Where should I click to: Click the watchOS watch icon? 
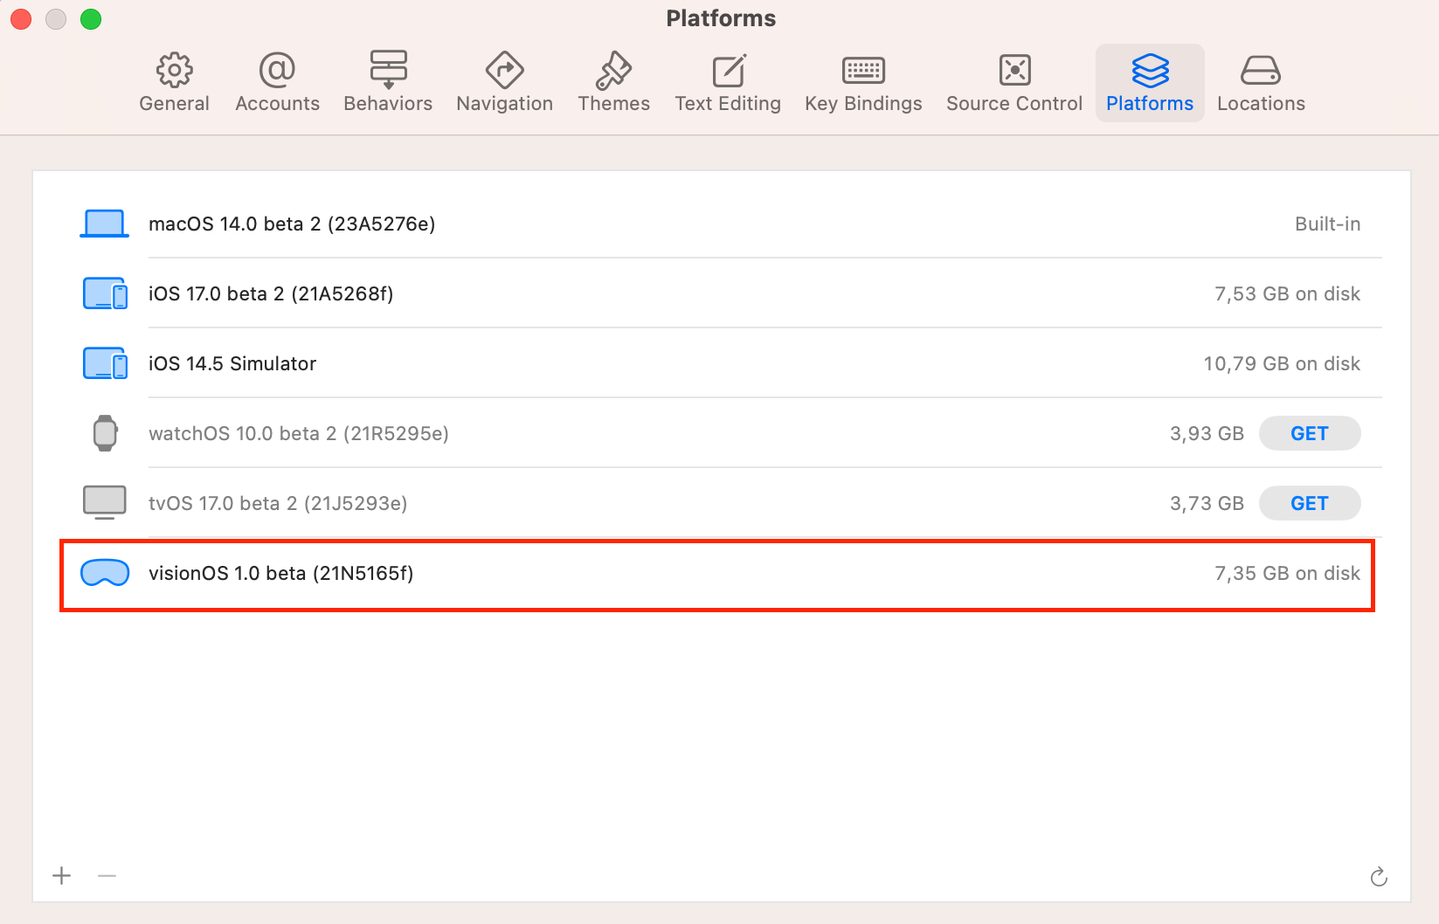pyautogui.click(x=105, y=433)
